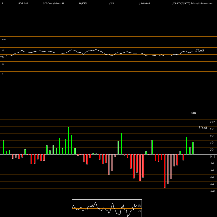Screen dimensions: 217x217
Task: Click the tallest green MR histogram bar
Action: tap(69, 141)
